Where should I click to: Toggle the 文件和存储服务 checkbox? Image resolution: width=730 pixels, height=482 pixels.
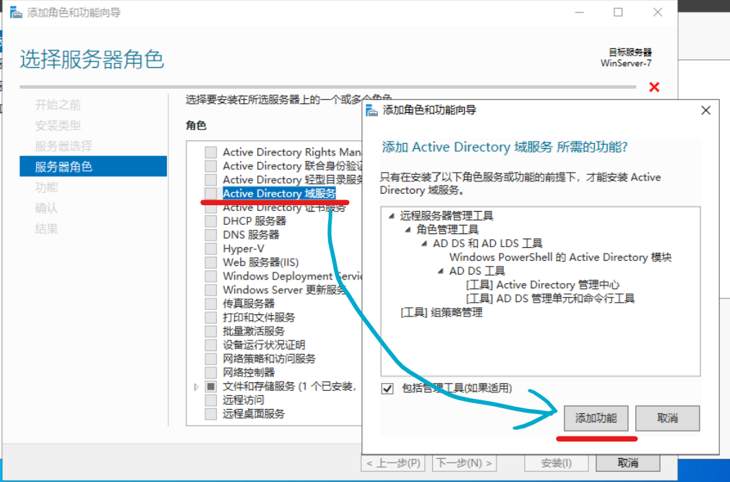(211, 386)
